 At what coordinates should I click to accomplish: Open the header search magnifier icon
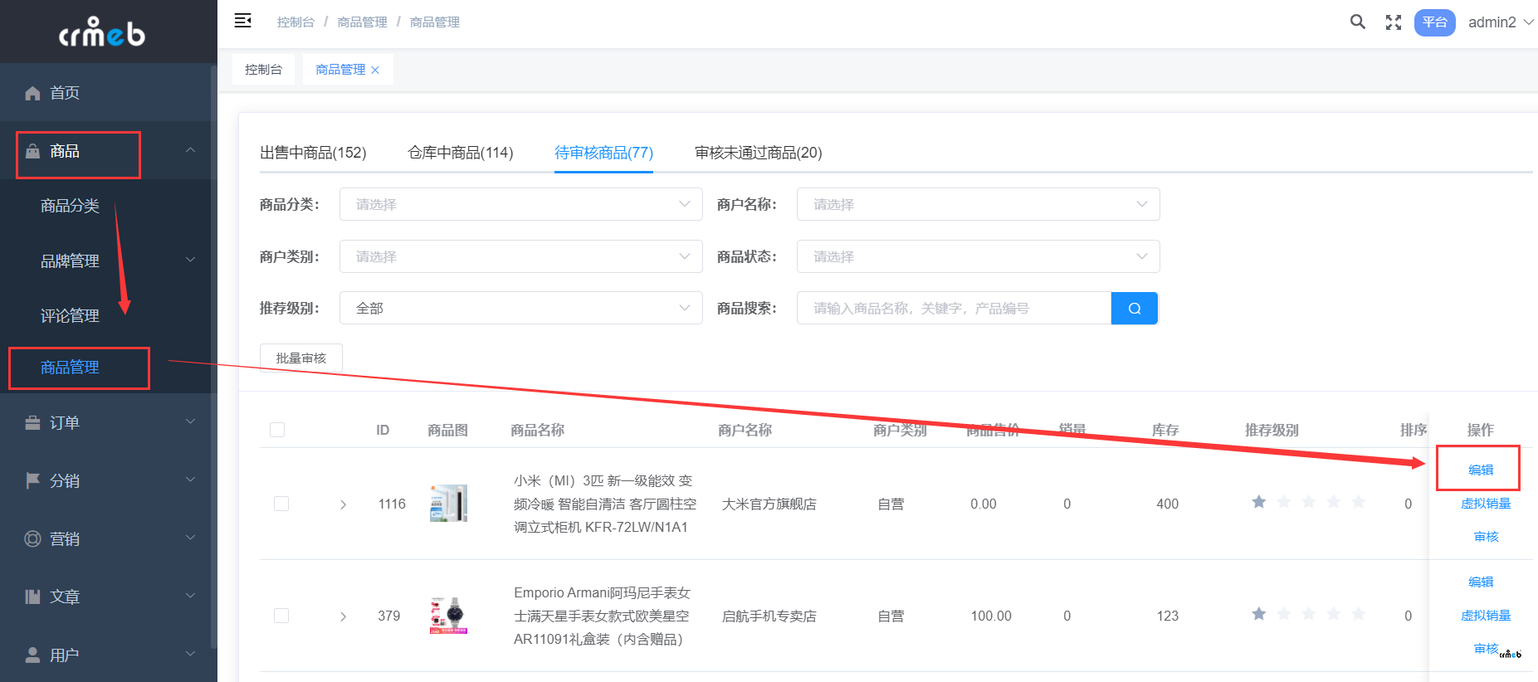point(1358,22)
